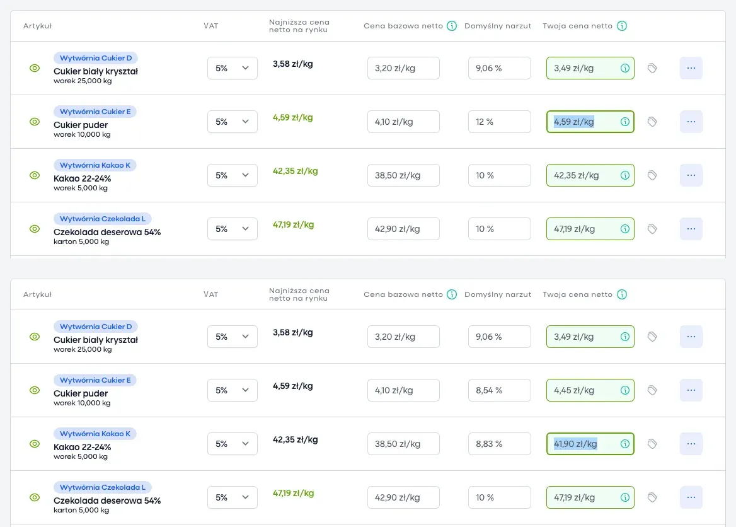The width and height of the screenshot is (736, 527).
Task: Open more options for the 8,54 % markup Cukier puder row
Action: pyautogui.click(x=691, y=390)
